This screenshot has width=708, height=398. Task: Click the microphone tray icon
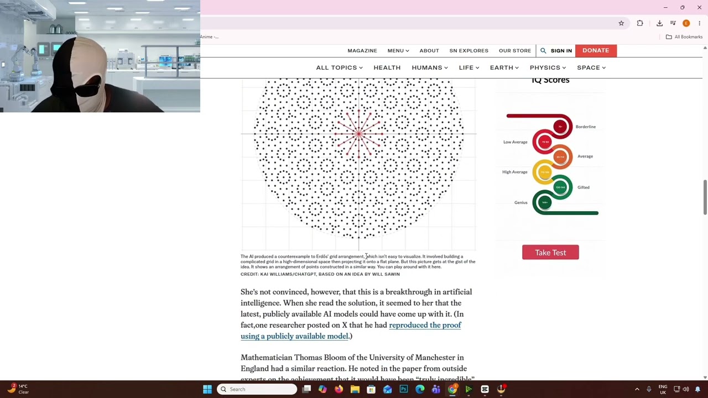pyautogui.click(x=649, y=389)
